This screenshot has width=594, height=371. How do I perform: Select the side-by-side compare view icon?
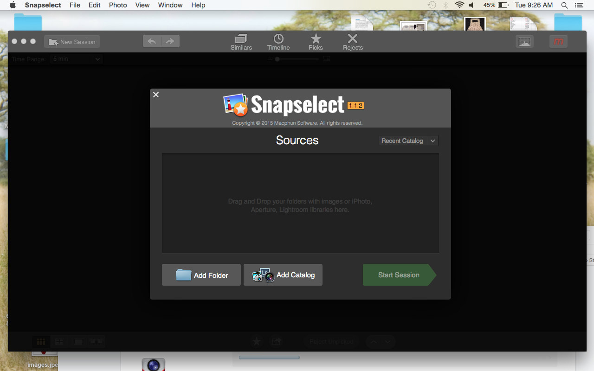(x=97, y=342)
